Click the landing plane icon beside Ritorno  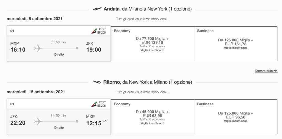pyautogui.click(x=97, y=82)
